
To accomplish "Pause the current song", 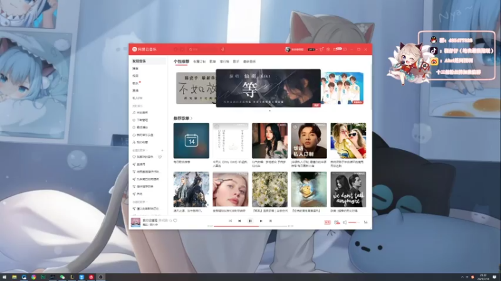I will click(x=250, y=221).
